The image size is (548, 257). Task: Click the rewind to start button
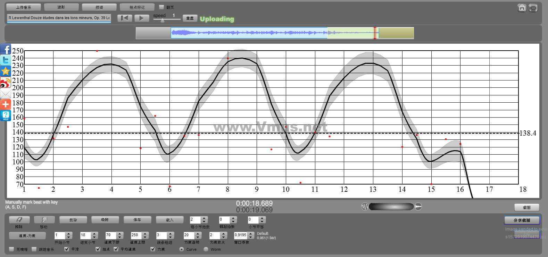(124, 18)
